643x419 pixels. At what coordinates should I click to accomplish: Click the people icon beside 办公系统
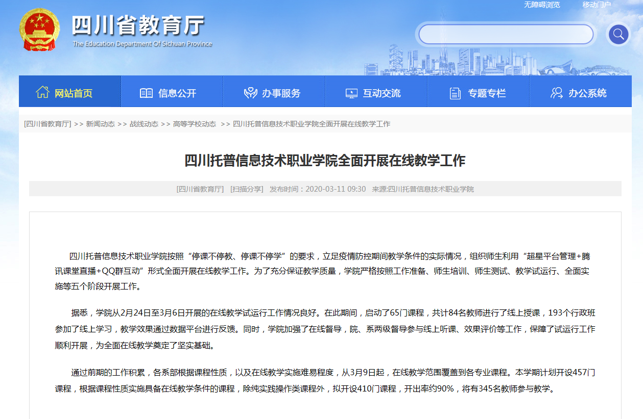(x=556, y=93)
